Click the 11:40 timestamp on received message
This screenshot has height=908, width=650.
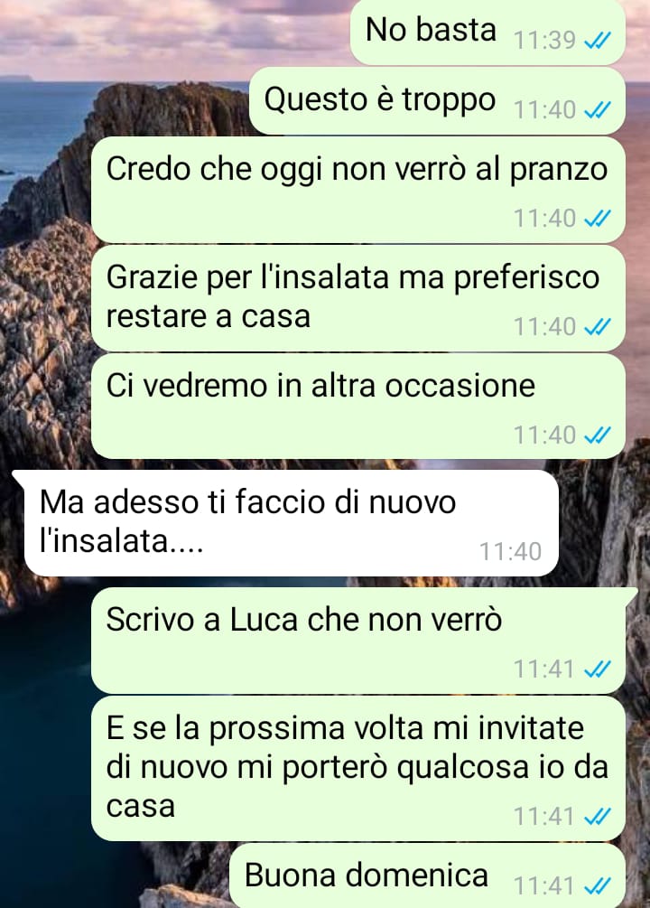(x=510, y=551)
